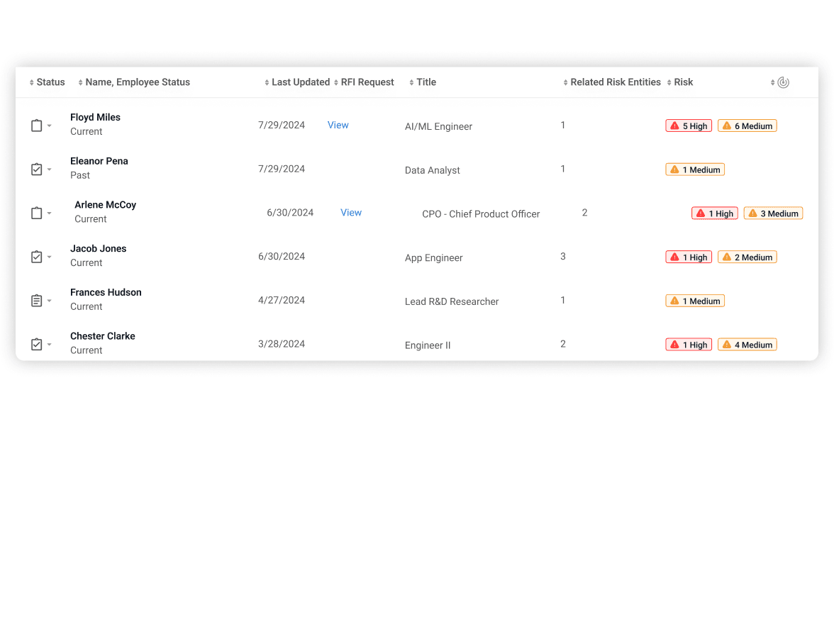Sort by the RFI Request column
The image size is (834, 639).
[x=367, y=82]
